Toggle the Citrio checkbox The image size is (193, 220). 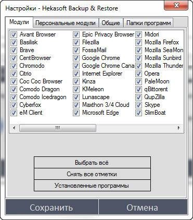(x=14, y=74)
